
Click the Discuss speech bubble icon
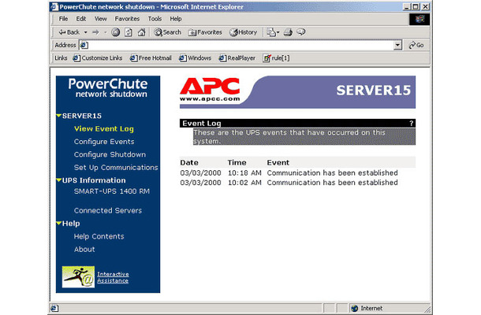point(301,31)
